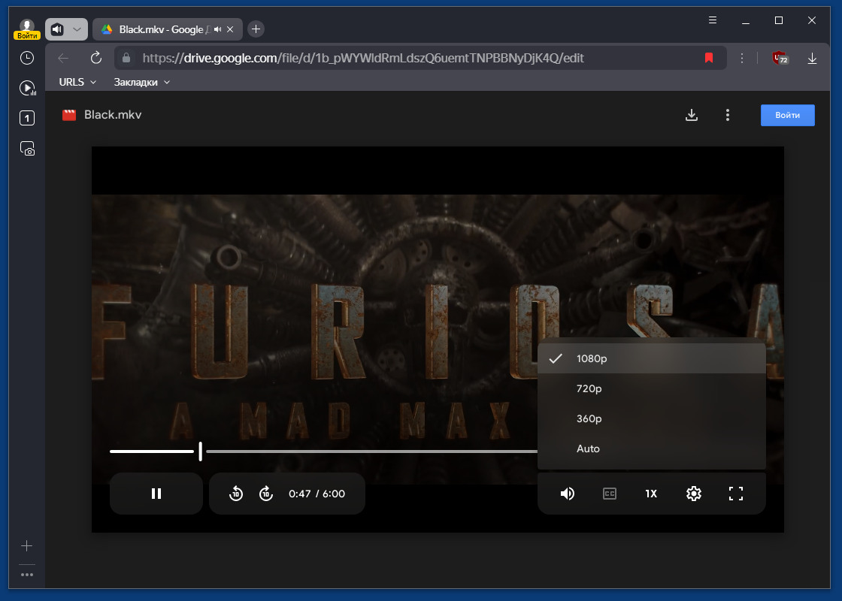The image size is (842, 601).
Task: Expand the Закладки bookmarks folder
Action: [x=142, y=82]
